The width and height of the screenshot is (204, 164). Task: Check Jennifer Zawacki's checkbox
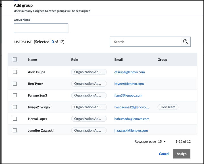[x=15, y=130]
